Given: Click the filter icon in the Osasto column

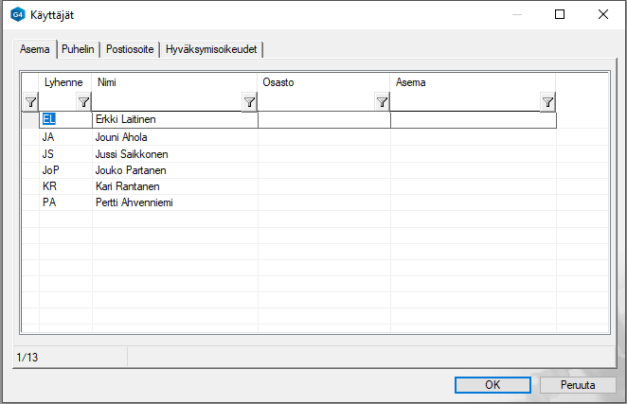Looking at the screenshot, I should tap(382, 102).
